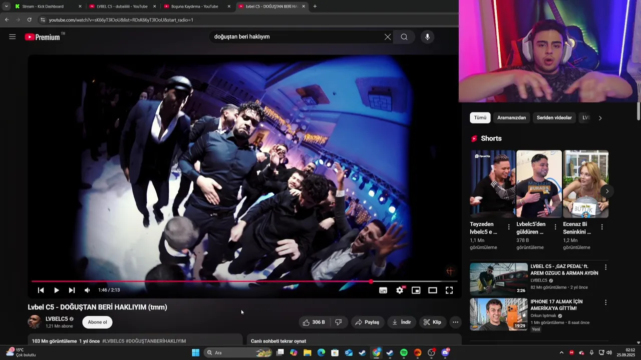The image size is (641, 360).
Task: Go back to the previous page
Action: 7,19
